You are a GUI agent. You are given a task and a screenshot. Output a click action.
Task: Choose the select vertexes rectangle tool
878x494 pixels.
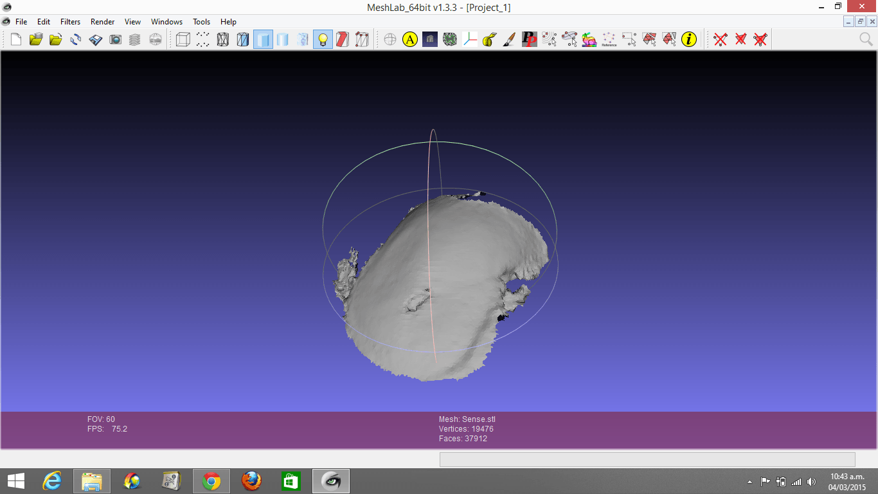click(629, 40)
